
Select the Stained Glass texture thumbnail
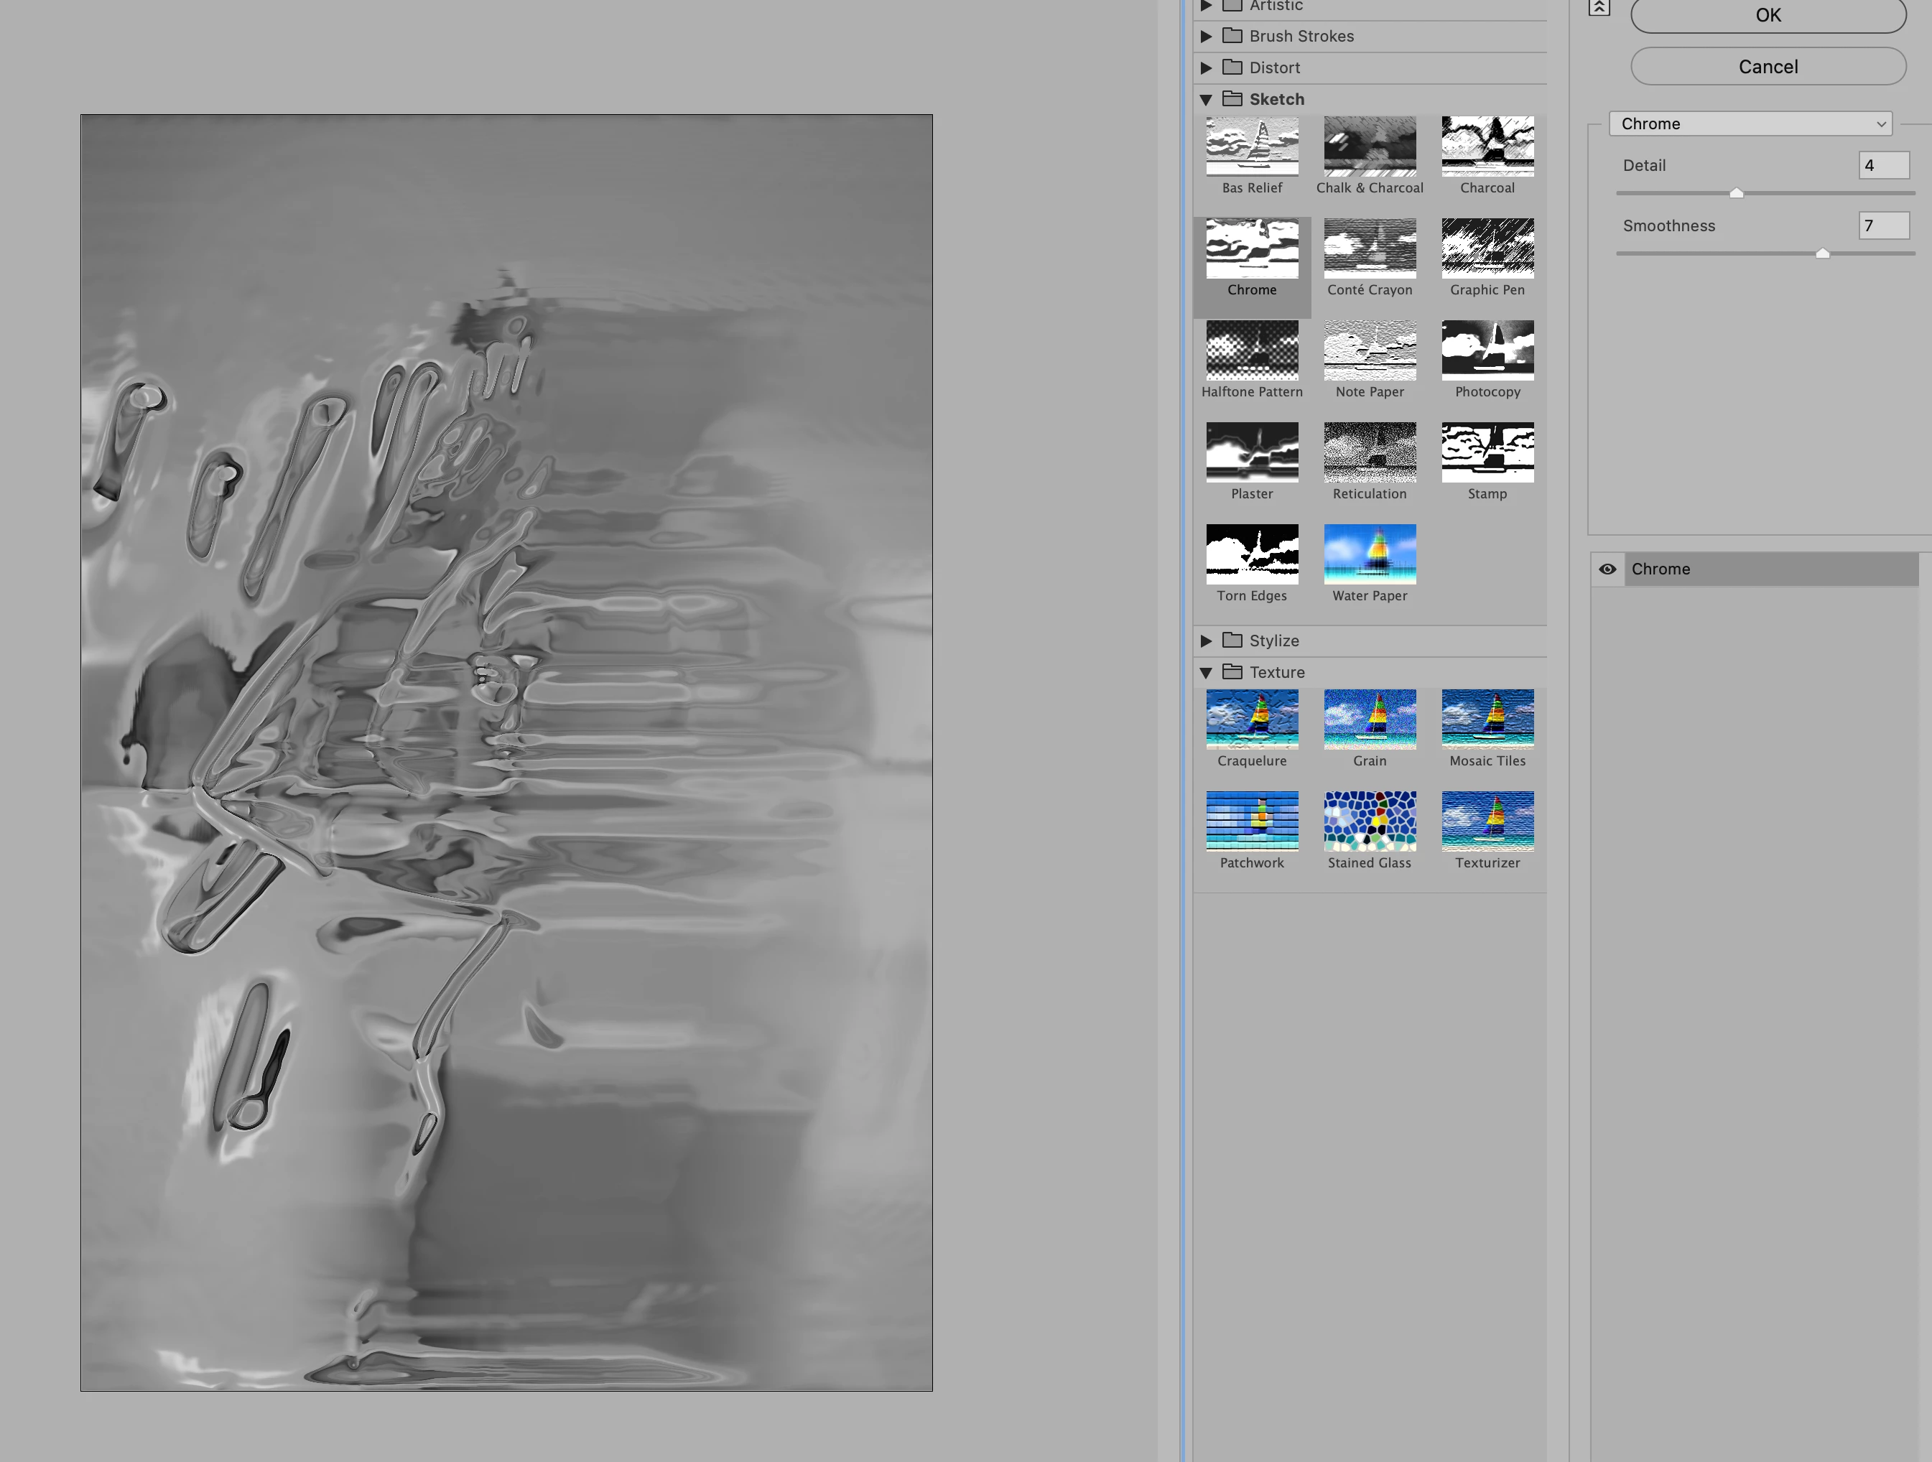(x=1369, y=821)
